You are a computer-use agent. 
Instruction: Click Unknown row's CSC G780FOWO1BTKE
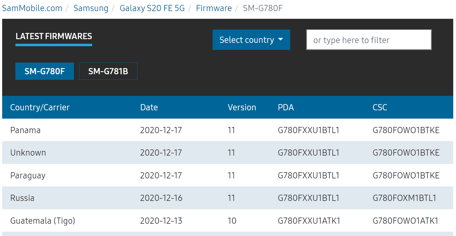(406, 153)
